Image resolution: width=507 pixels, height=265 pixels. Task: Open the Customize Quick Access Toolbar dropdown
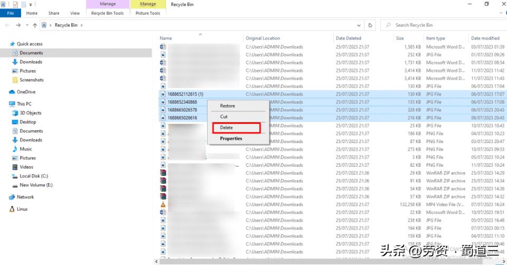pyautogui.click(x=31, y=5)
